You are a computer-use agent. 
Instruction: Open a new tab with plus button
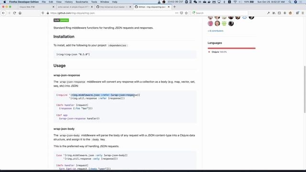tap(175, 7)
